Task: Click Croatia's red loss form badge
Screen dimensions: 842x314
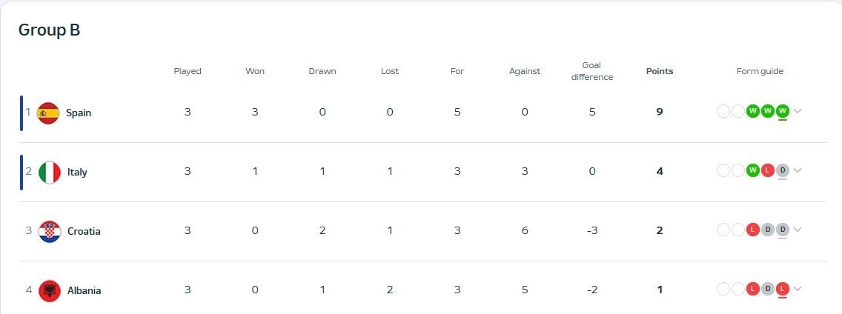Action: 753,230
